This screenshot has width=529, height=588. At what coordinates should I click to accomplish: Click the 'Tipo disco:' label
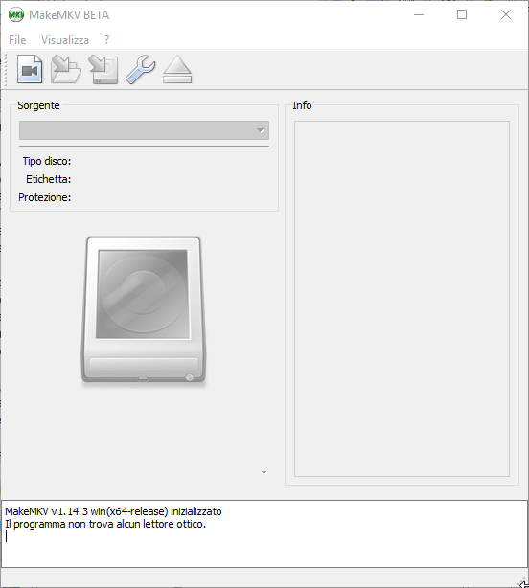(47, 161)
